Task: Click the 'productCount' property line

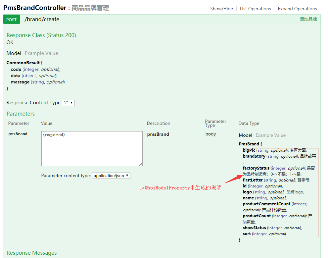Action: coord(278,219)
